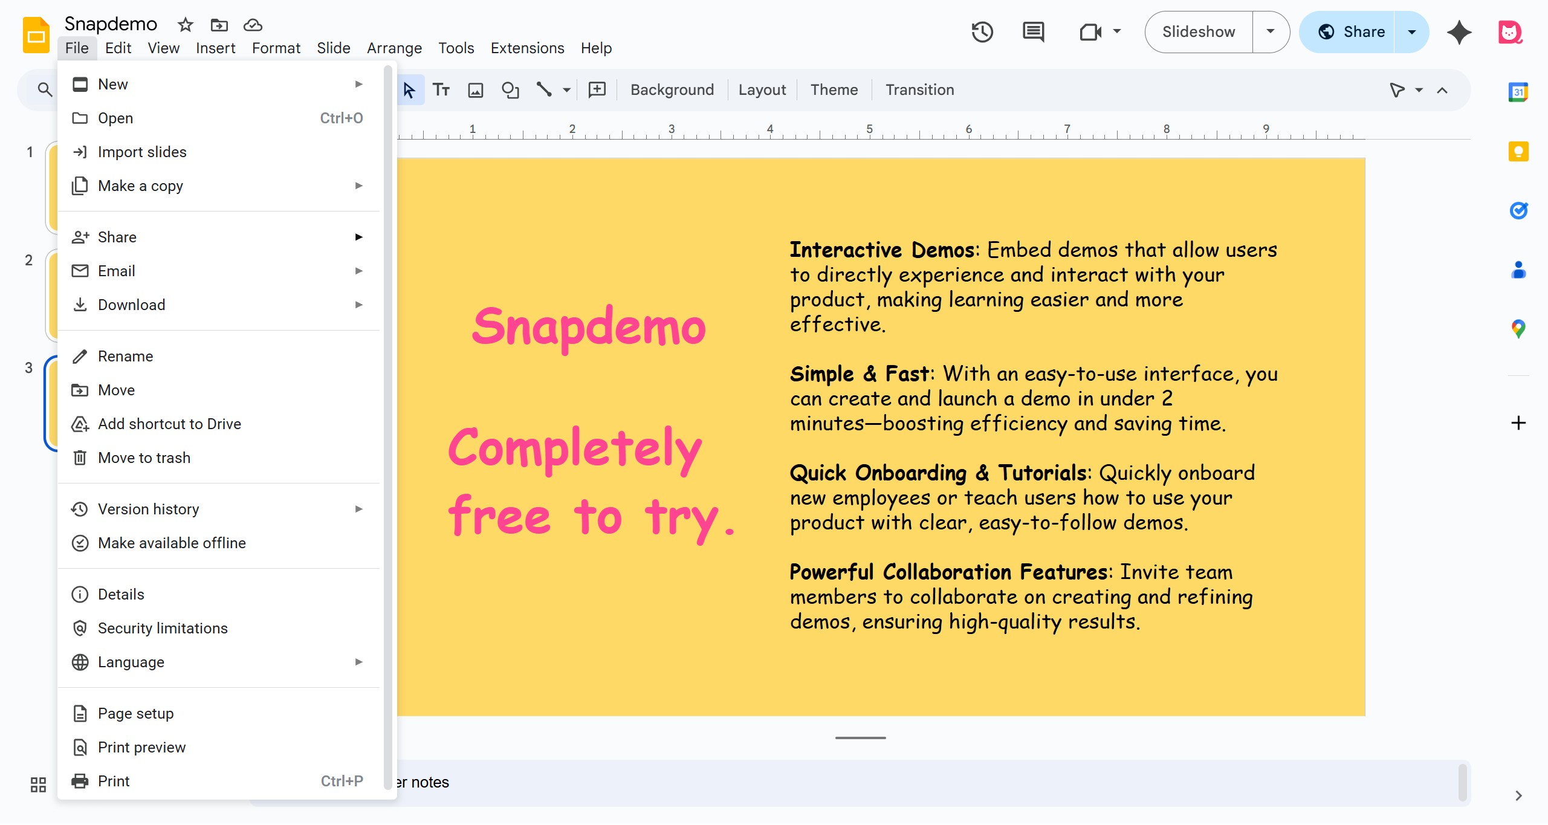Select the arrow cursor tool
This screenshot has width=1548, height=825.
coord(409,90)
